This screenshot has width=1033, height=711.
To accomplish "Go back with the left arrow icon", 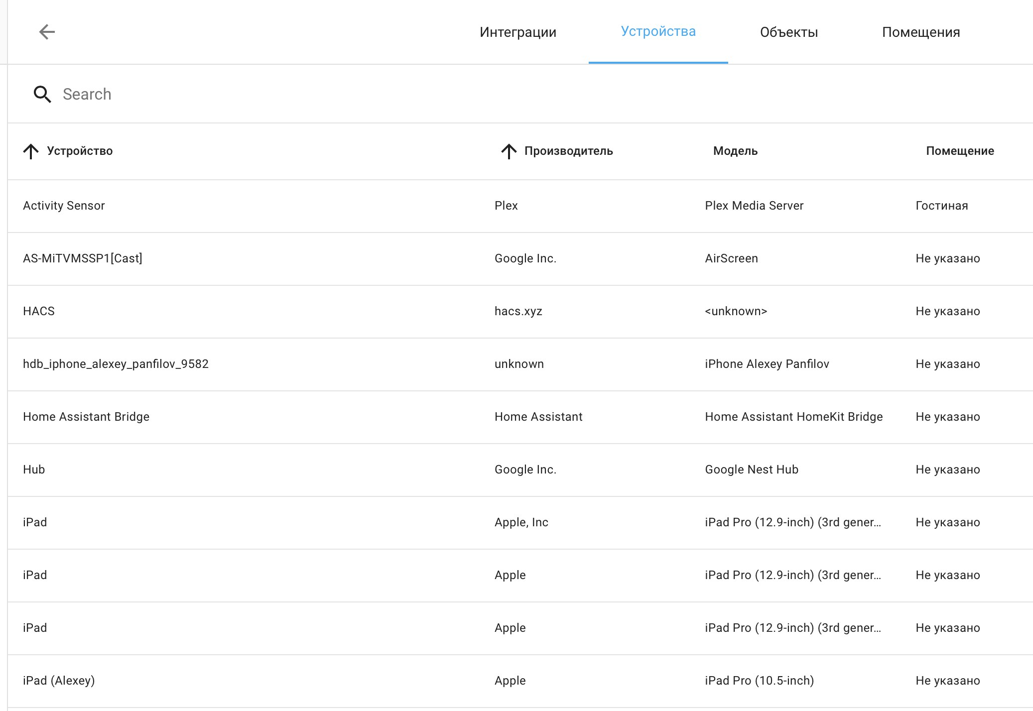I will [x=47, y=32].
